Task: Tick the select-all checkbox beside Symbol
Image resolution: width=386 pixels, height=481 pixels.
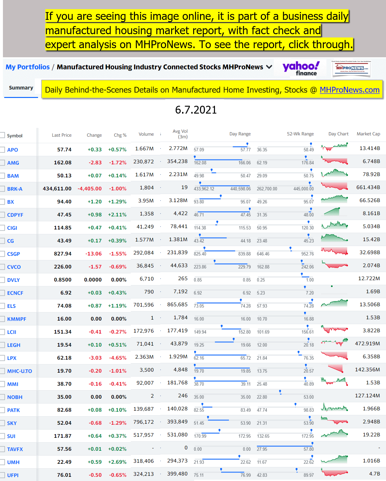Action: [2, 135]
